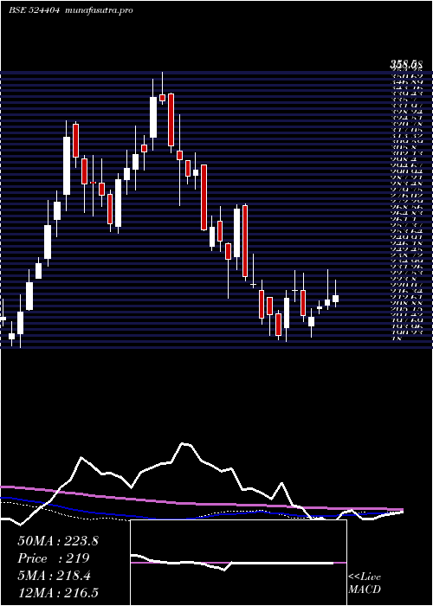This screenshot has height=606, width=433.
Task: Click the 12MA : 216.5 value
Action: pos(58,593)
